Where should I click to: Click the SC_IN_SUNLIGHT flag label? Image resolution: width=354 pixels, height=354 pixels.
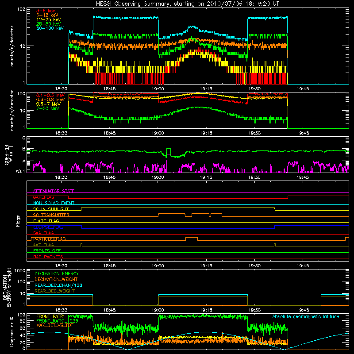(x=51, y=209)
